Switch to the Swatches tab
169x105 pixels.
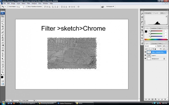coord(154,28)
